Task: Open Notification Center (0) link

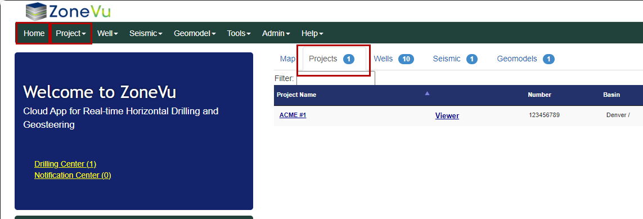Action: 73,175
